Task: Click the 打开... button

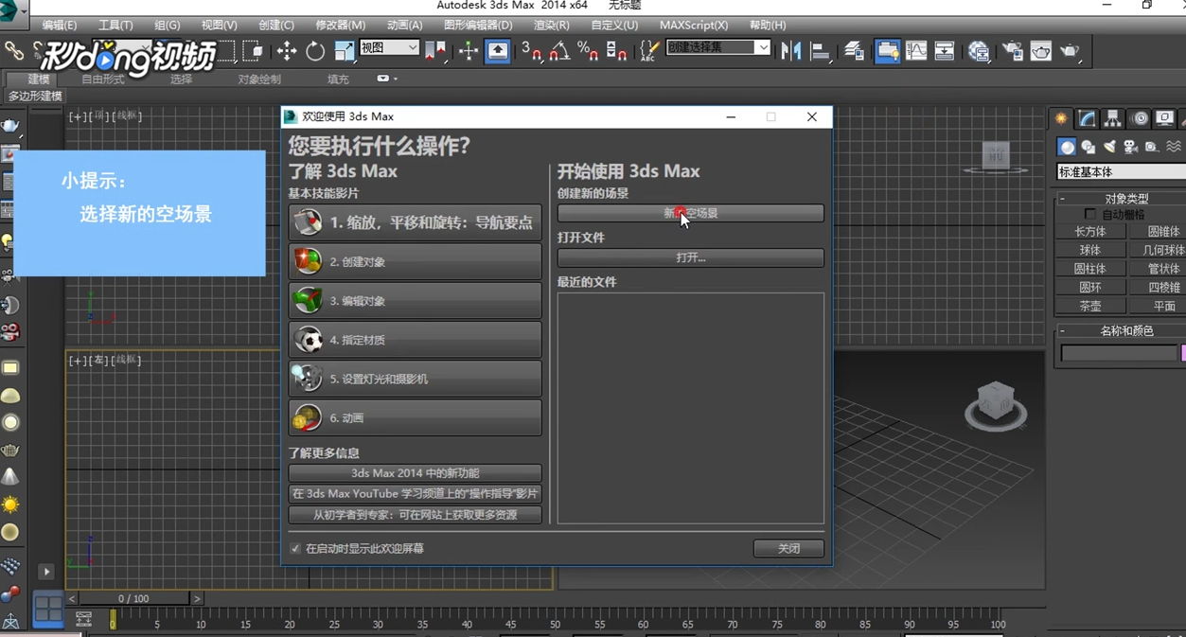Action: coord(691,257)
